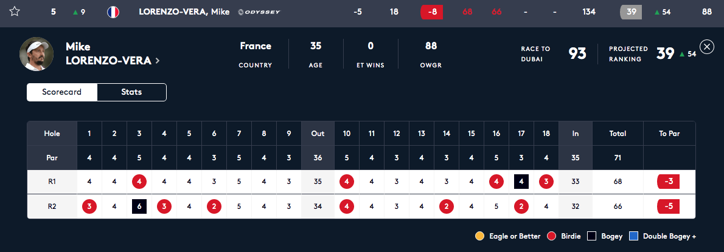The height and width of the screenshot is (252, 724).
Task: Click the R1 bogey 4 on hole 17
Action: click(x=521, y=182)
